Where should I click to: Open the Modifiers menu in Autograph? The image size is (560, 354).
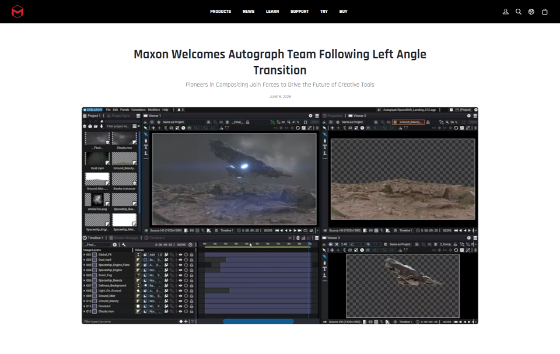tap(153, 110)
